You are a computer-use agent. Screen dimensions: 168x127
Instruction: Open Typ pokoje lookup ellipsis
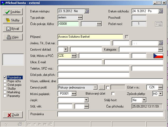[80, 17]
